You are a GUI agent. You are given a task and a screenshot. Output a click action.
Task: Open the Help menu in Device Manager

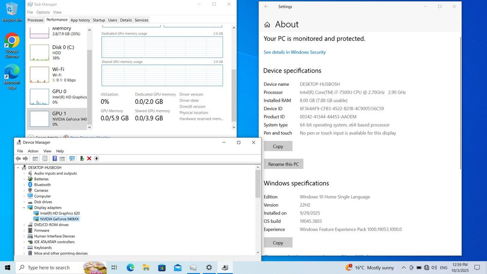point(60,151)
